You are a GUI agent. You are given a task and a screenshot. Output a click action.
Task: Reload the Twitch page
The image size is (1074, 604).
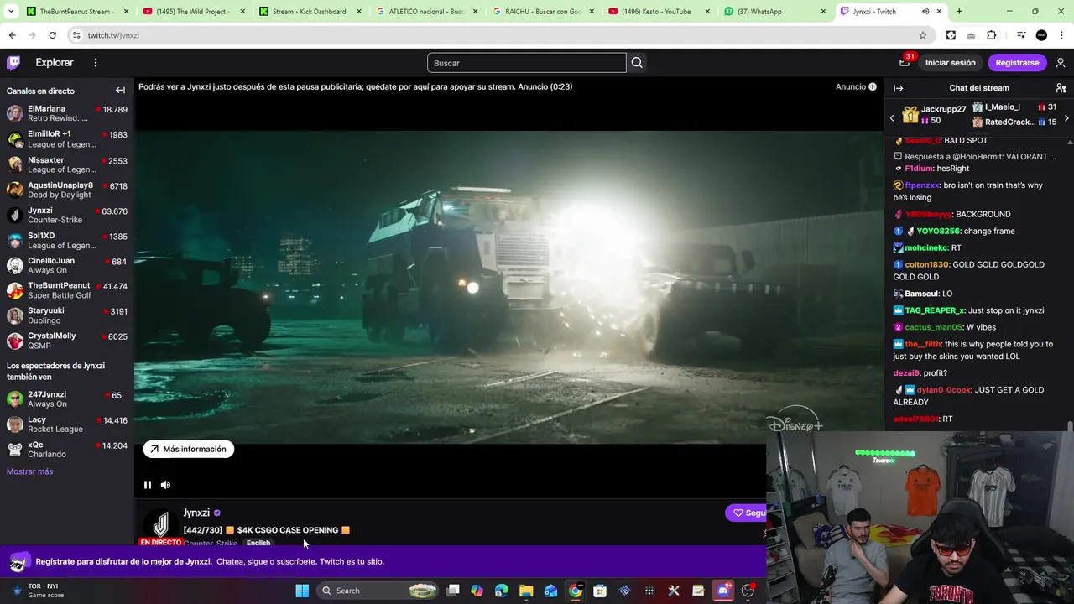(x=52, y=35)
